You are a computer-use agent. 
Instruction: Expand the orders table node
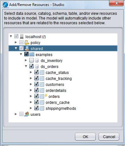click(31, 96)
